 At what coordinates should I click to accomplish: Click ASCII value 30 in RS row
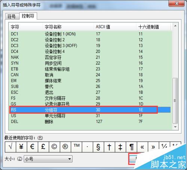tap(98, 110)
